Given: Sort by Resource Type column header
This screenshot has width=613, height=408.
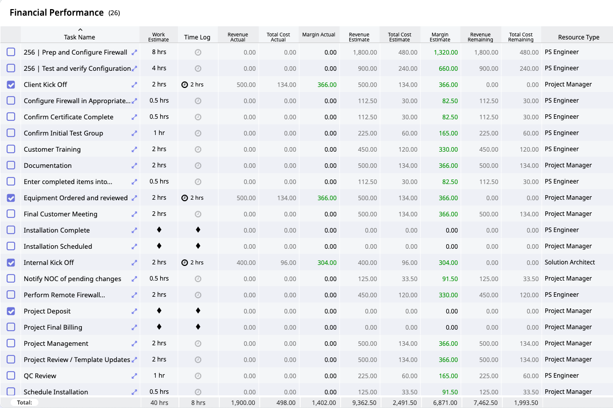Looking at the screenshot, I should pyautogui.click(x=577, y=35).
